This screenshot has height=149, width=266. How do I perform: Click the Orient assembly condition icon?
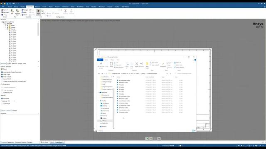(25, 15)
